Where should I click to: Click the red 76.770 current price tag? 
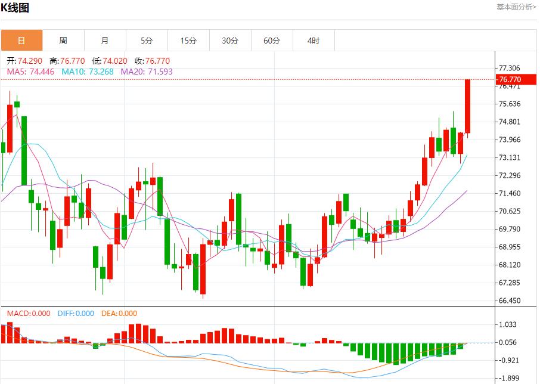[x=510, y=79]
